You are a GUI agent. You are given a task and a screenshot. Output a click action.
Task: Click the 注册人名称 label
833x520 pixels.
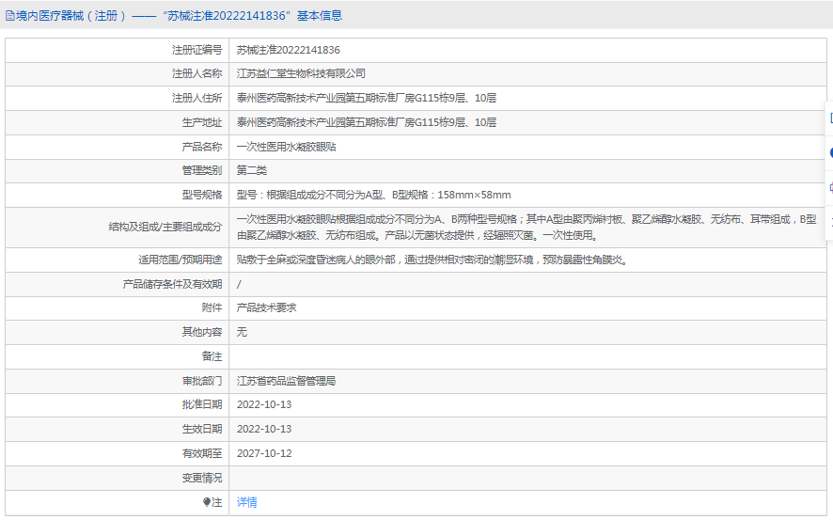pyautogui.click(x=197, y=74)
